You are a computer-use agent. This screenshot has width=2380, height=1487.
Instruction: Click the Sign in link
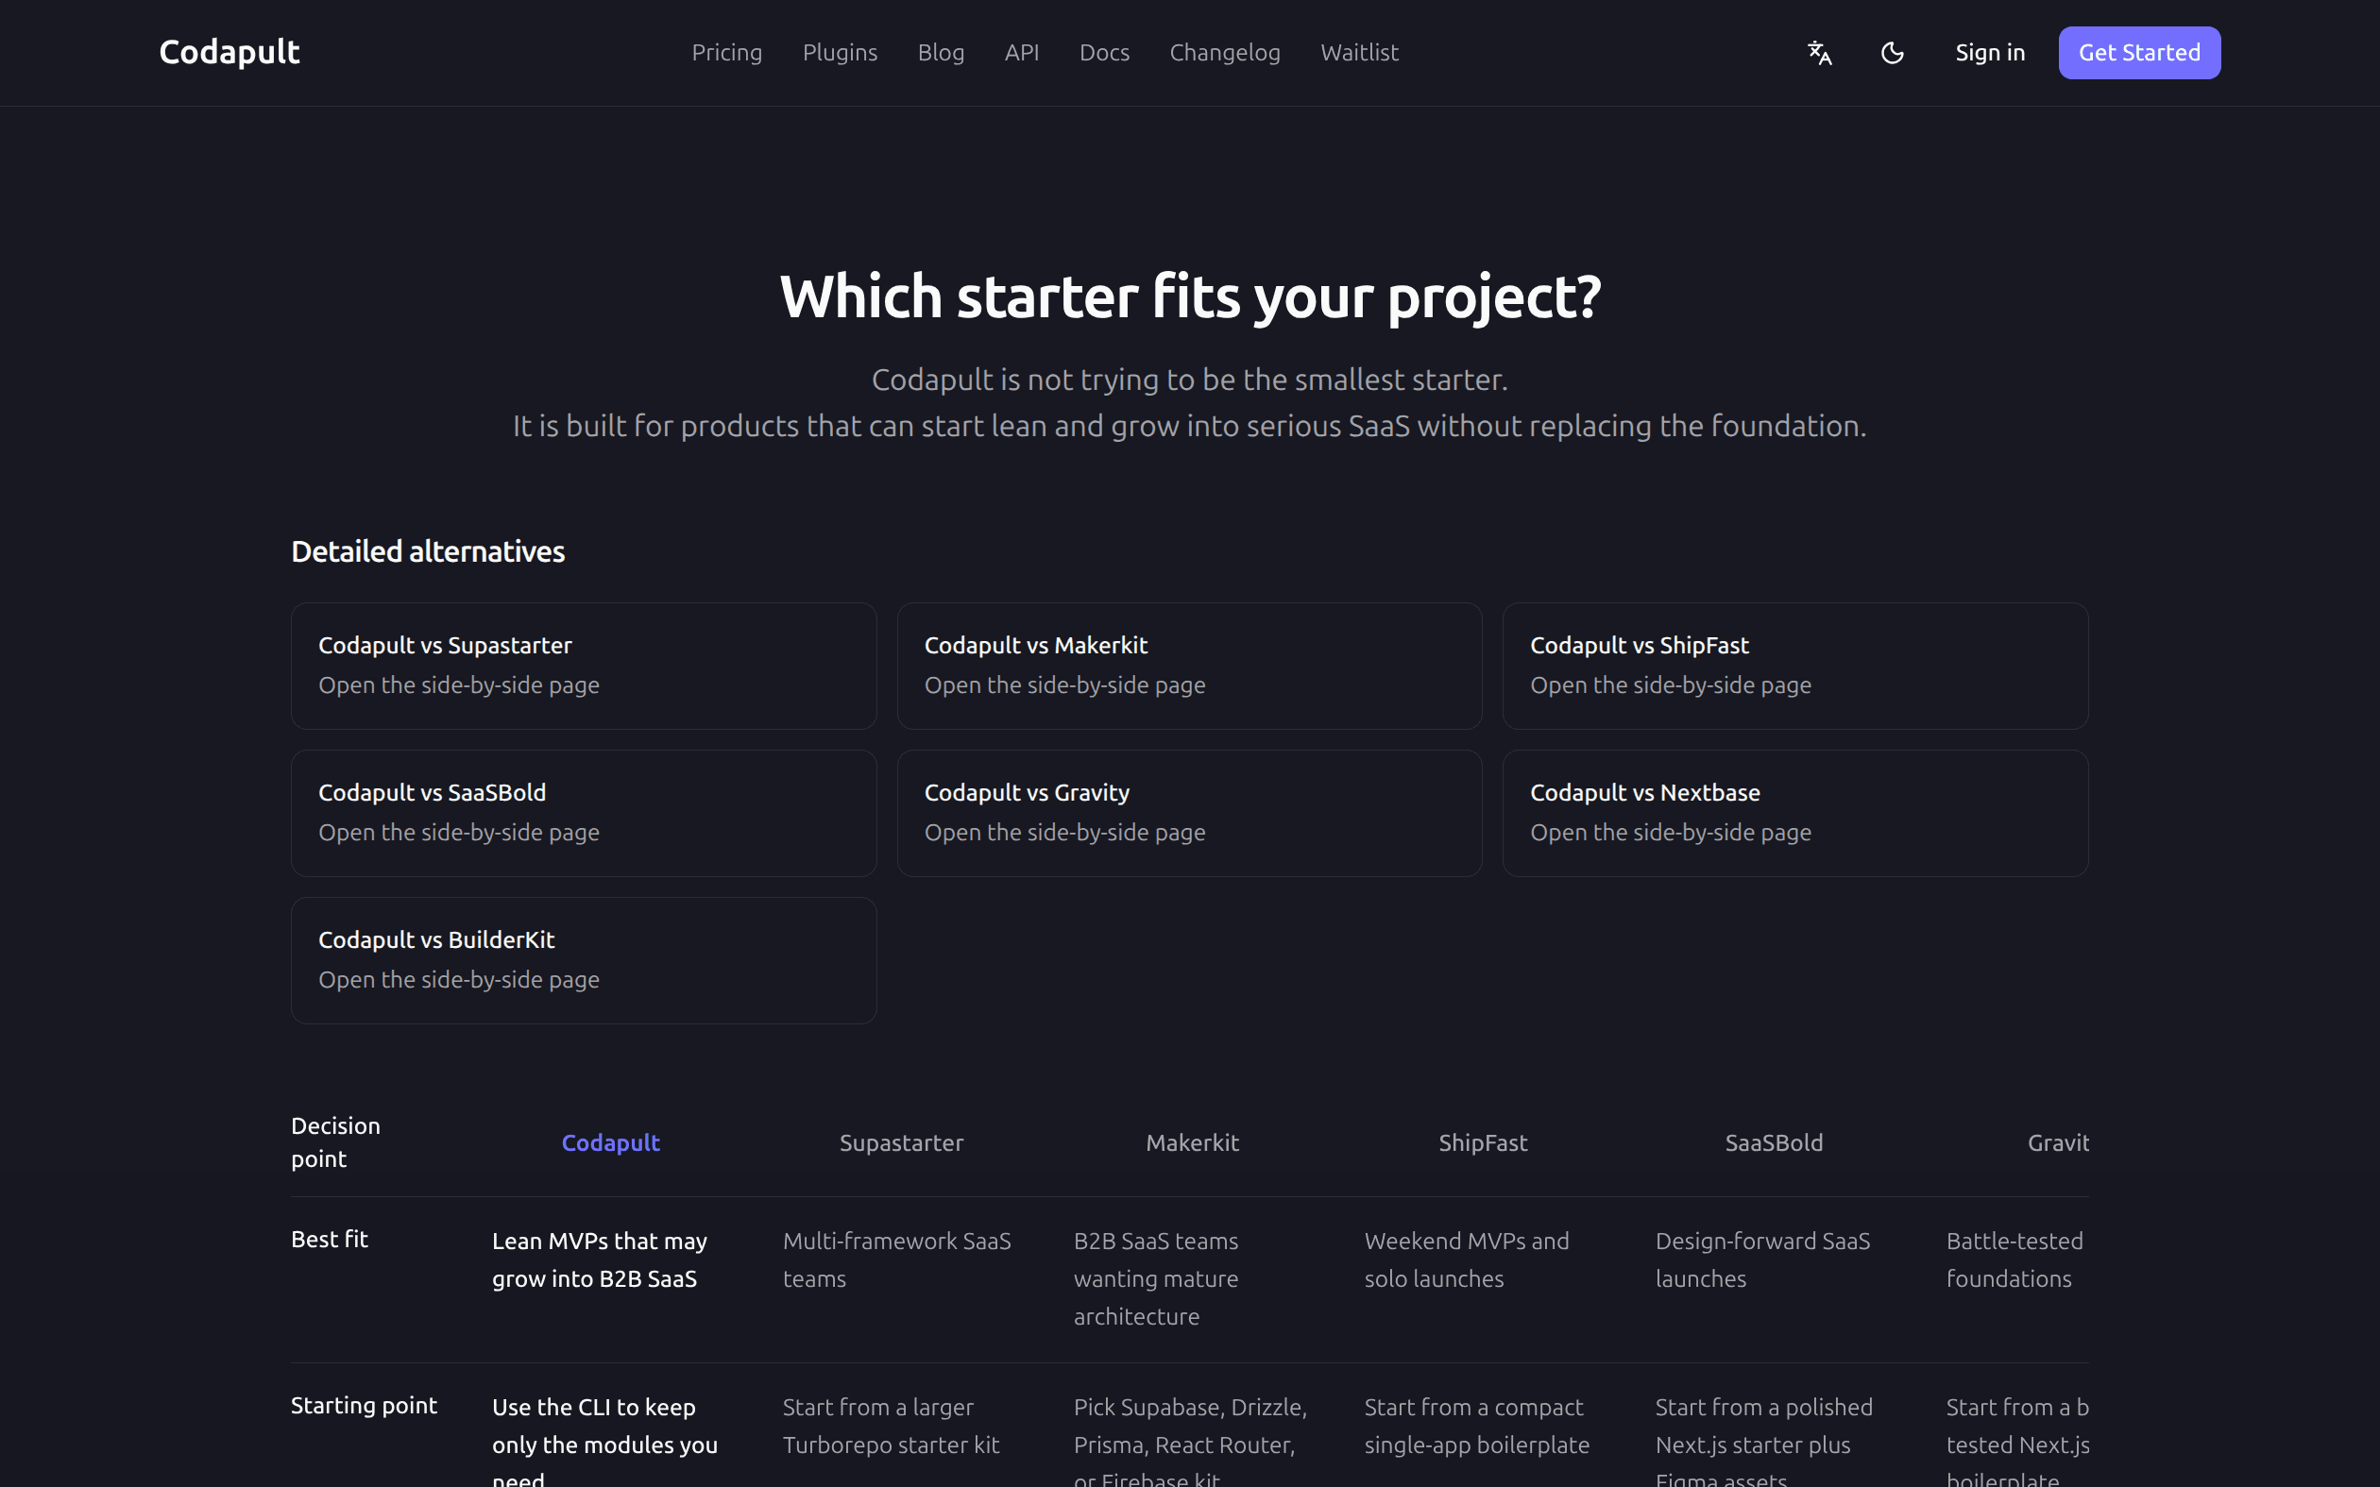pyautogui.click(x=1990, y=53)
